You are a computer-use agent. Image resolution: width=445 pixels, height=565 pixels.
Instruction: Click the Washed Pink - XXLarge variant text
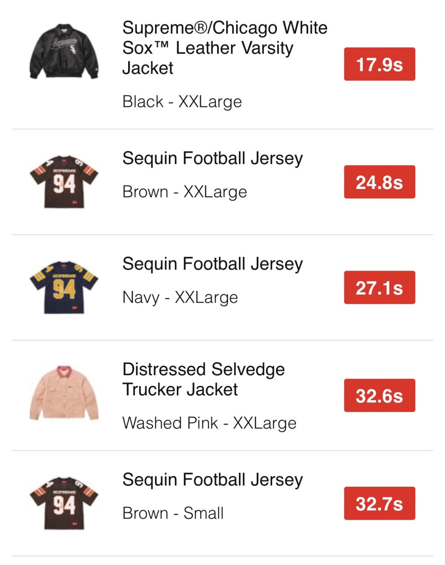coord(209,423)
